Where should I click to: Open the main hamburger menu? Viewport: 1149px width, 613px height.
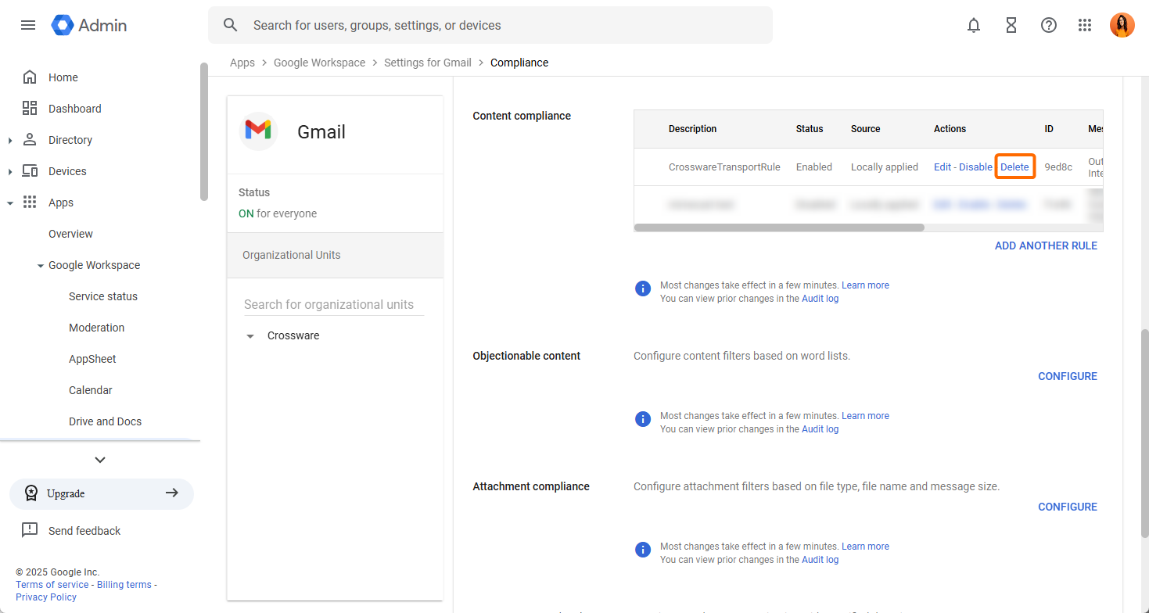[x=28, y=25]
